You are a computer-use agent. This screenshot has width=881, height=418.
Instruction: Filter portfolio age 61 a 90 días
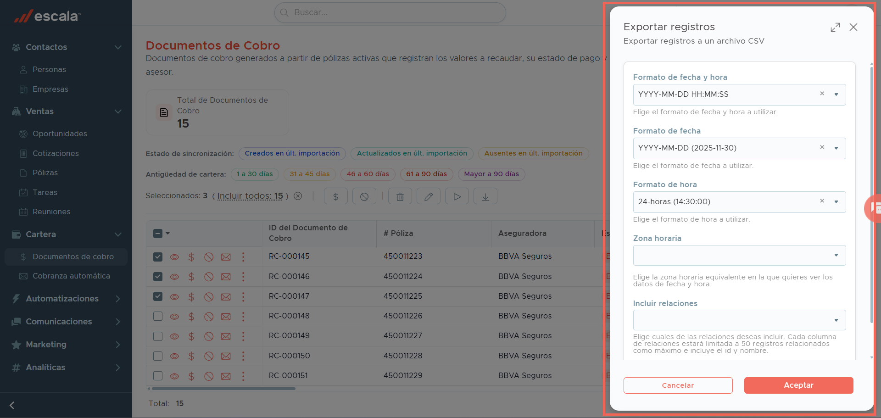pos(427,174)
